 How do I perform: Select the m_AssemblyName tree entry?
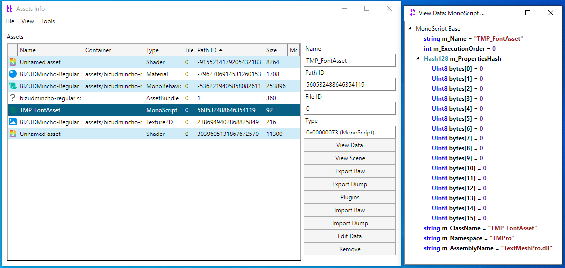click(x=488, y=248)
